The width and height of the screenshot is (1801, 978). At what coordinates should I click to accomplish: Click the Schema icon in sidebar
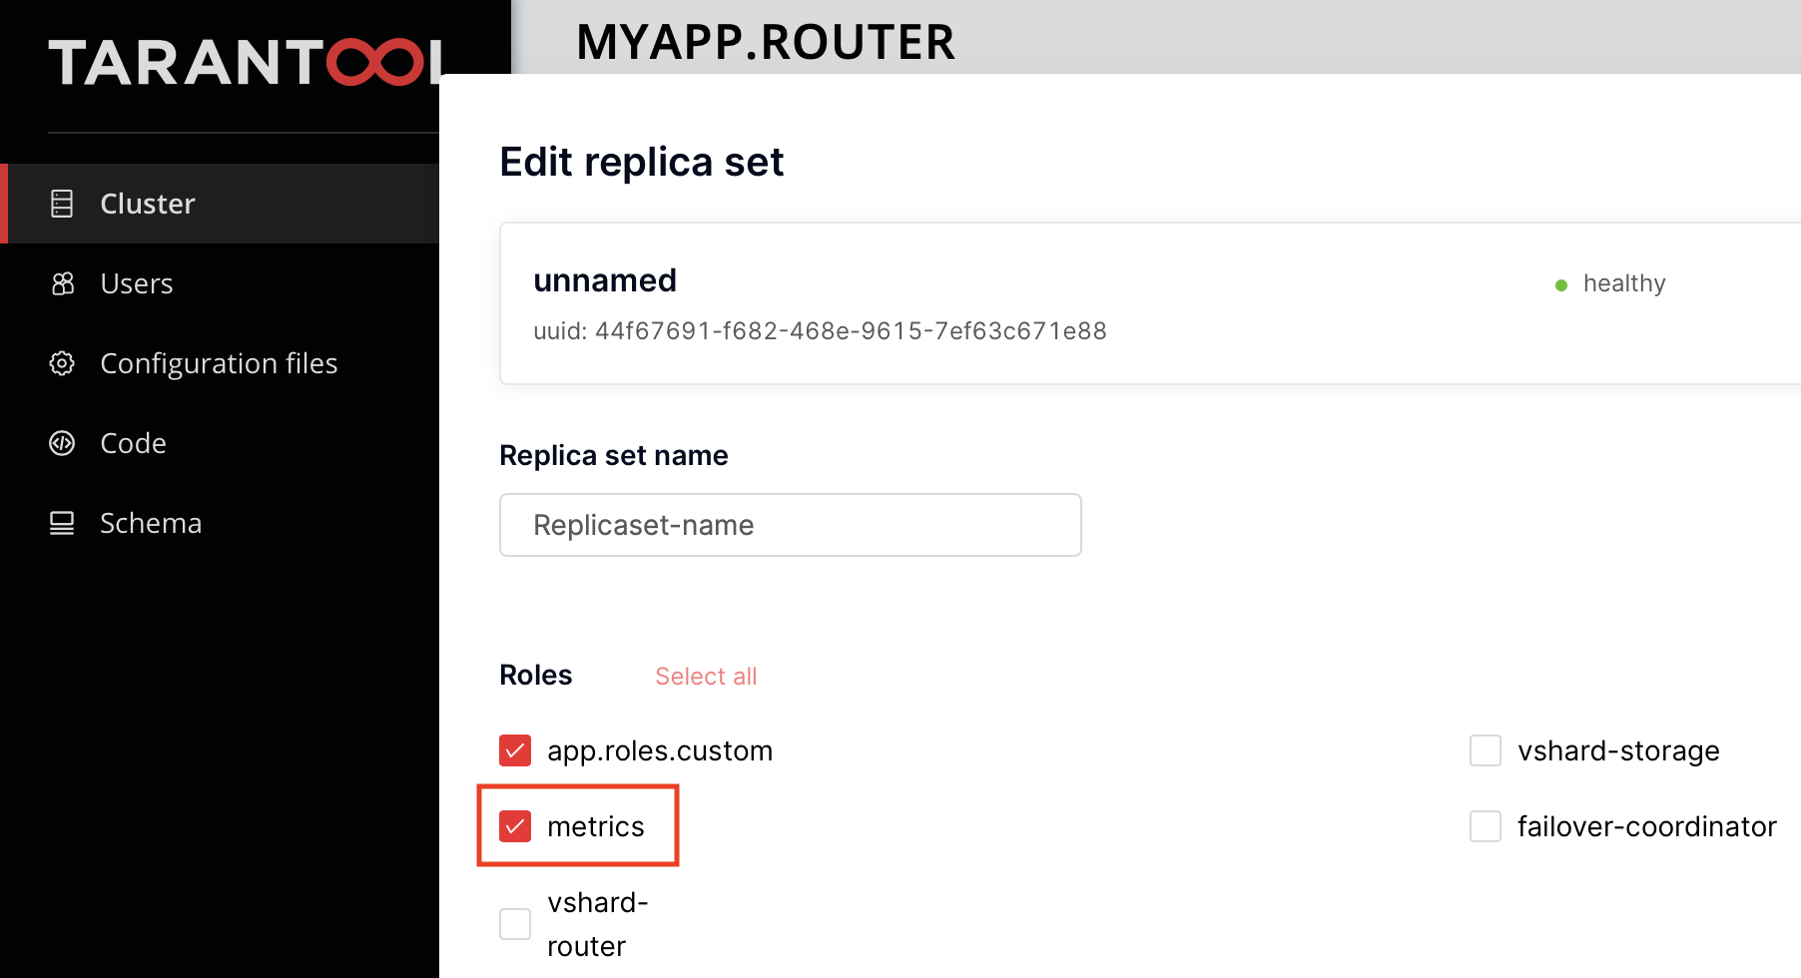[x=62, y=523]
